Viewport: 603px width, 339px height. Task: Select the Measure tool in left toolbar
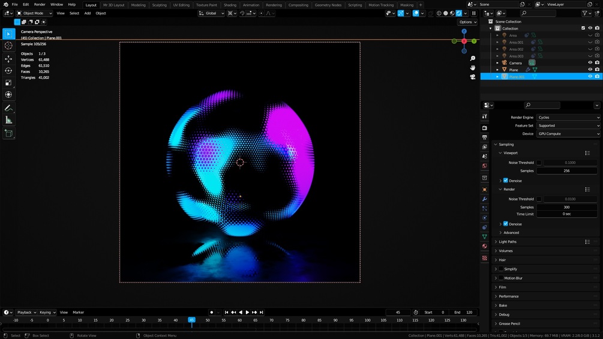8,120
